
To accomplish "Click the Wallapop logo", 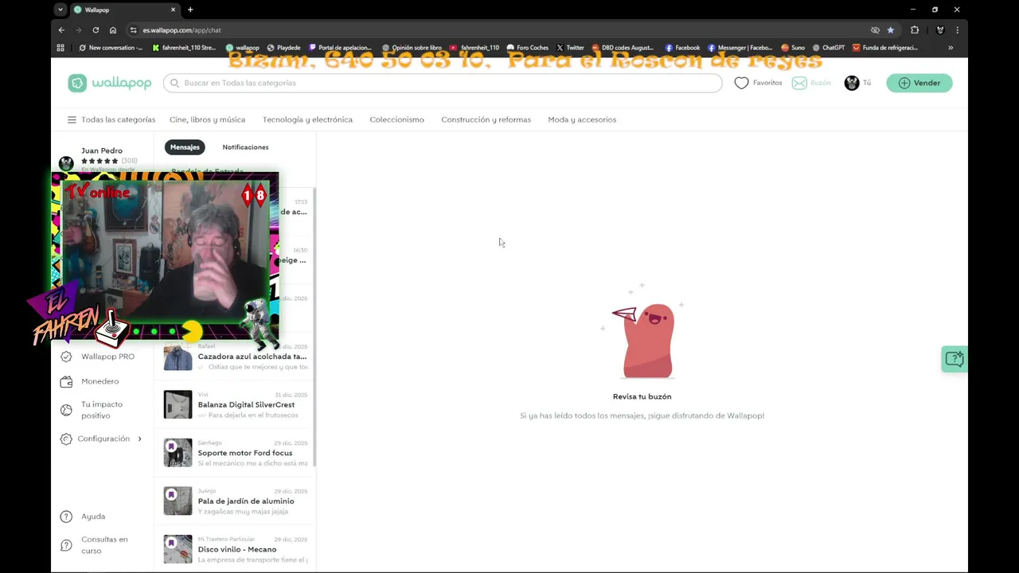I will tap(110, 83).
